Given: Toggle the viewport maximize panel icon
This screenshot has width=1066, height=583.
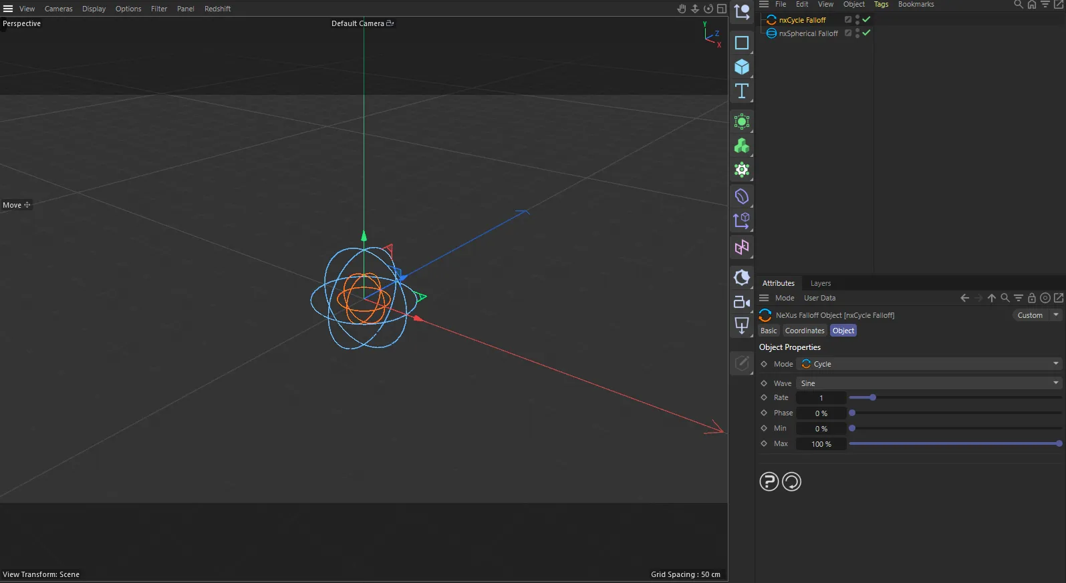Looking at the screenshot, I should (x=722, y=9).
